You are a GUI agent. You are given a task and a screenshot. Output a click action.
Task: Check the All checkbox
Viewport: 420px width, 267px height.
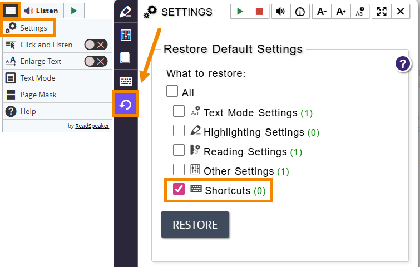click(x=172, y=91)
